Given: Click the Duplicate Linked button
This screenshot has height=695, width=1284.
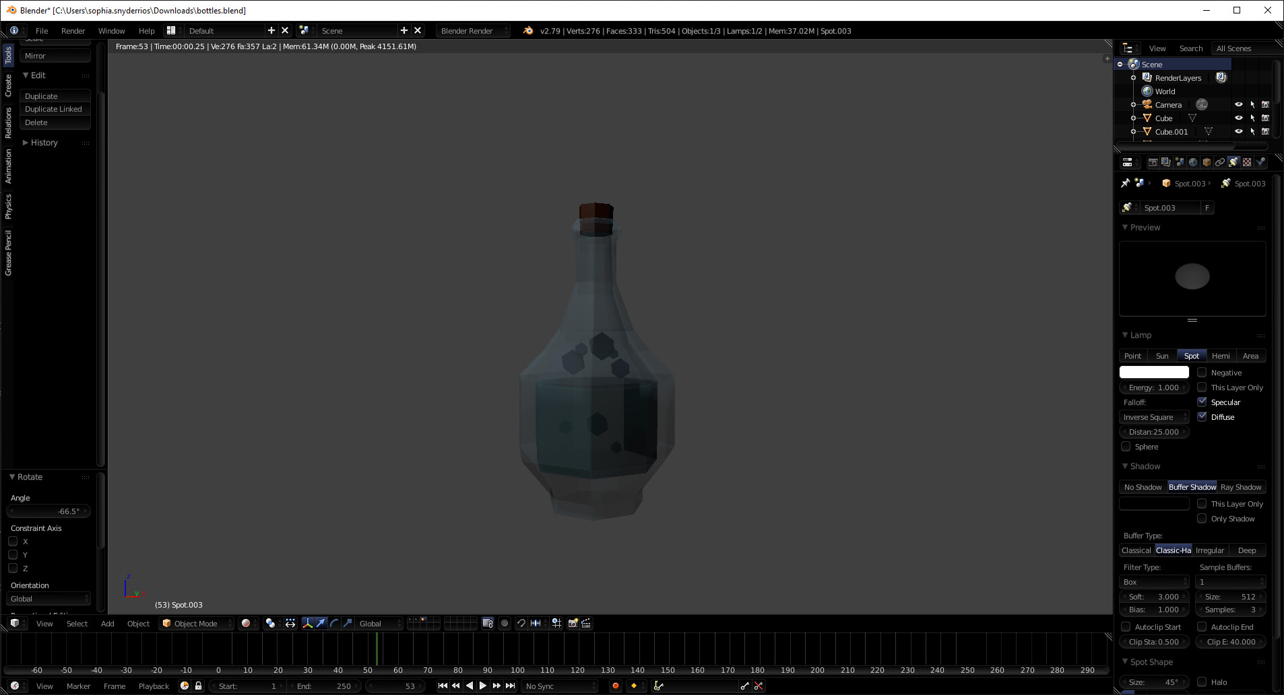Looking at the screenshot, I should [54, 108].
